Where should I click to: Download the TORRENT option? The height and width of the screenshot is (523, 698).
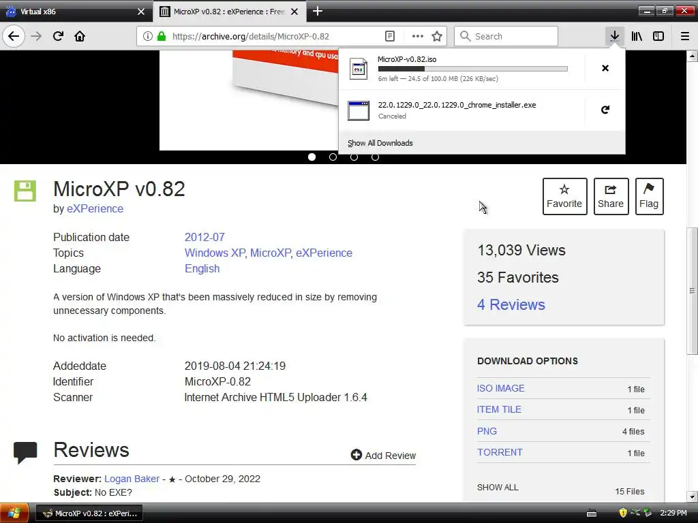pyautogui.click(x=500, y=452)
